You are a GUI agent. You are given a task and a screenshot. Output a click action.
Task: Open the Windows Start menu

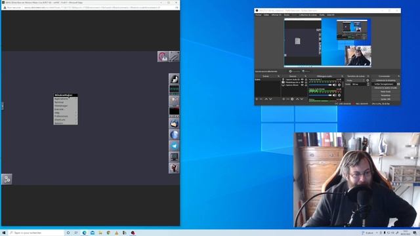[x=4, y=233]
